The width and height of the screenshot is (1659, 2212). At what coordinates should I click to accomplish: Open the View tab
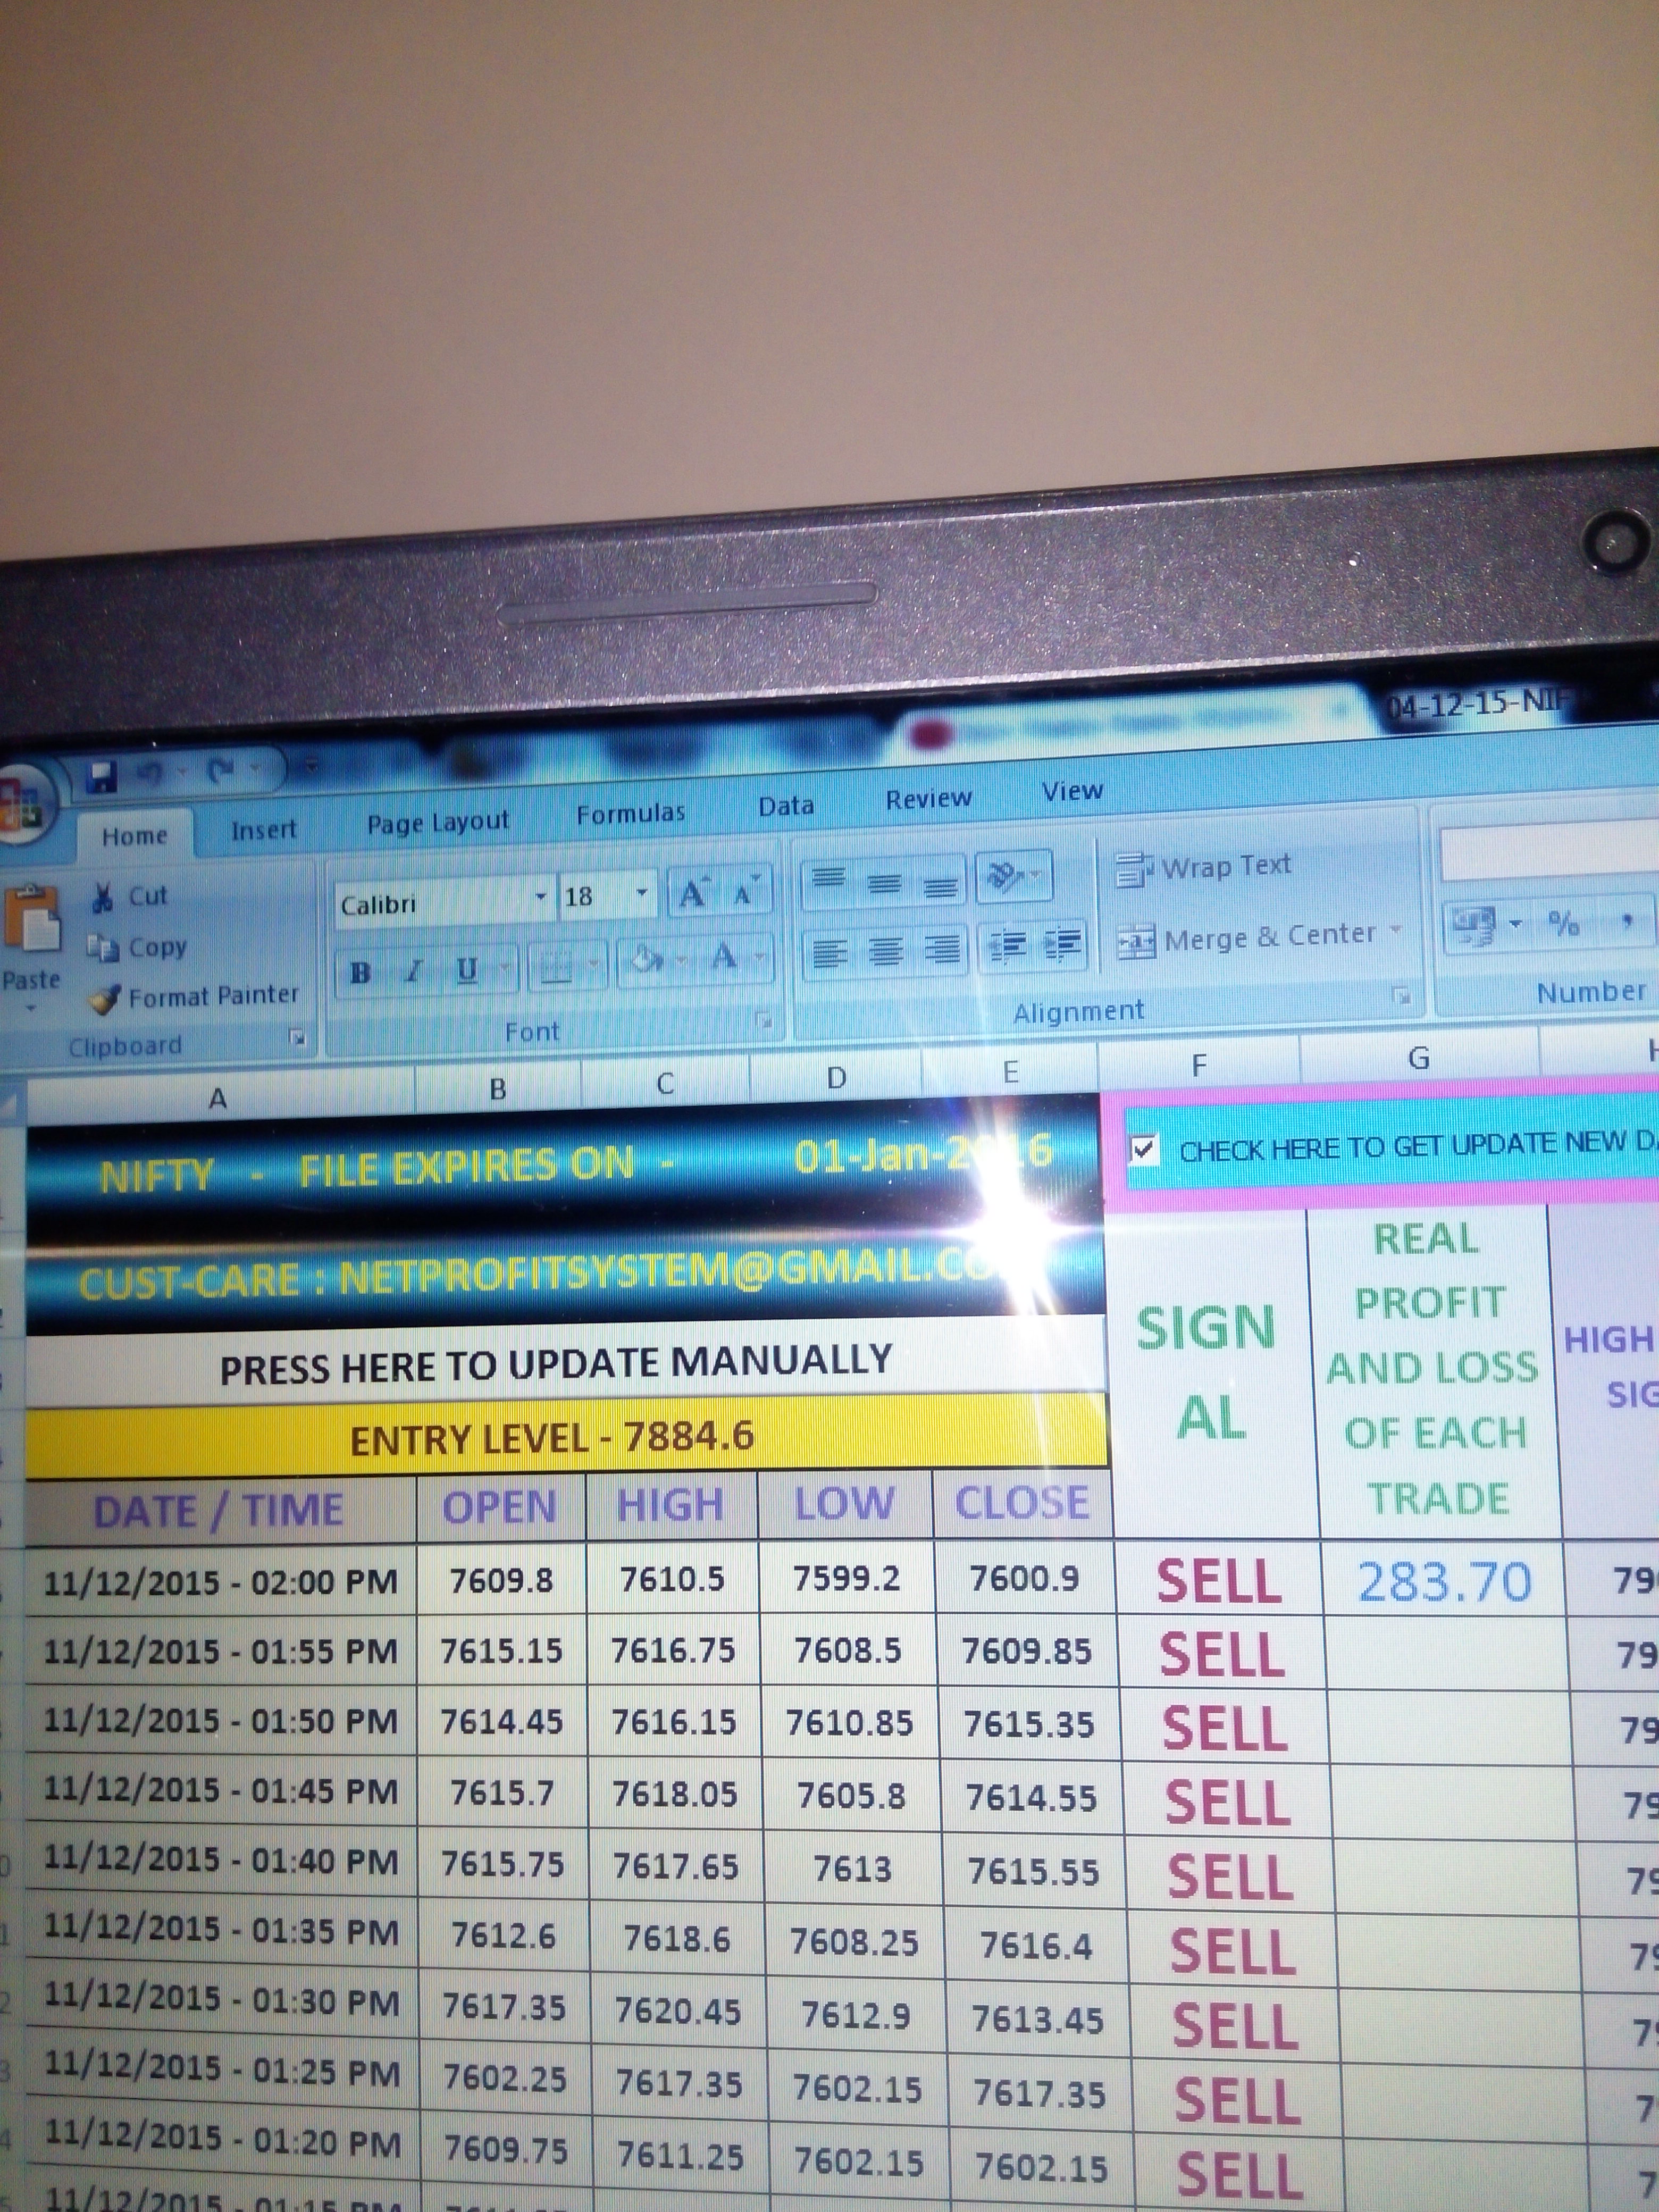1072,791
